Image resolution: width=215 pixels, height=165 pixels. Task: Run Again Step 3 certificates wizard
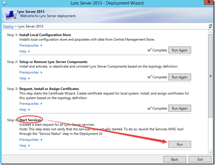pos(179,108)
